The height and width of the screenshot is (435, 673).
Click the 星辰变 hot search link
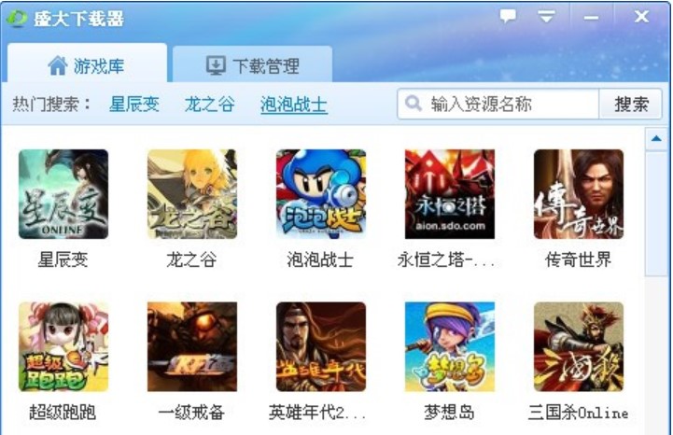[134, 105]
